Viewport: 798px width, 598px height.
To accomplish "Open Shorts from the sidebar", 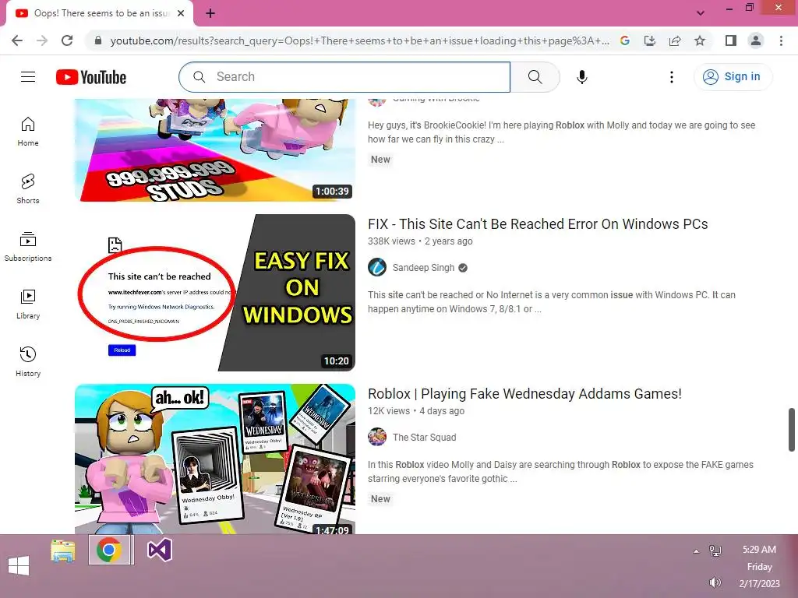I will 28,189.
